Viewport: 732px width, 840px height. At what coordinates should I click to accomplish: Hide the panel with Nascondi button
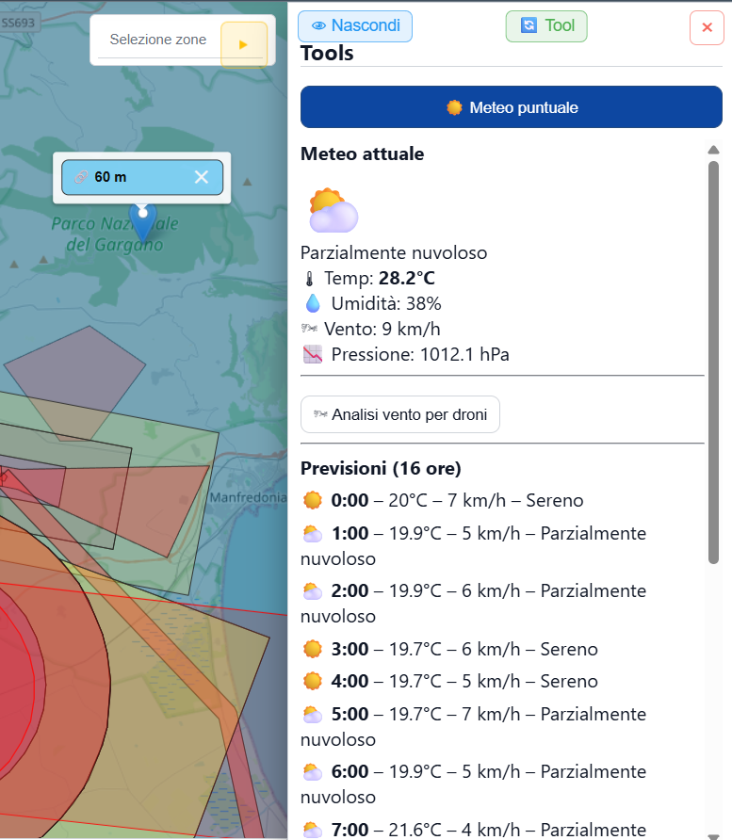coord(355,25)
